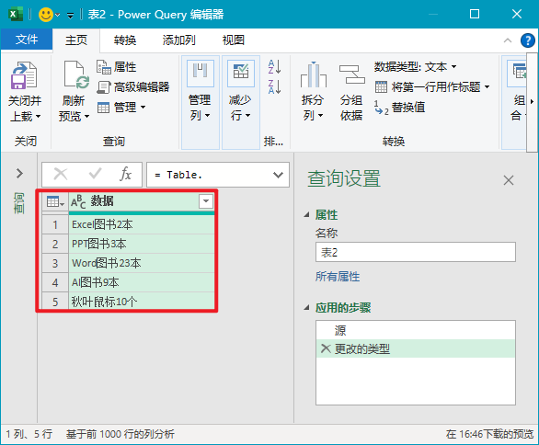Select the Source (源) applied step
Screen dimensions: 539x445
(x=415, y=330)
